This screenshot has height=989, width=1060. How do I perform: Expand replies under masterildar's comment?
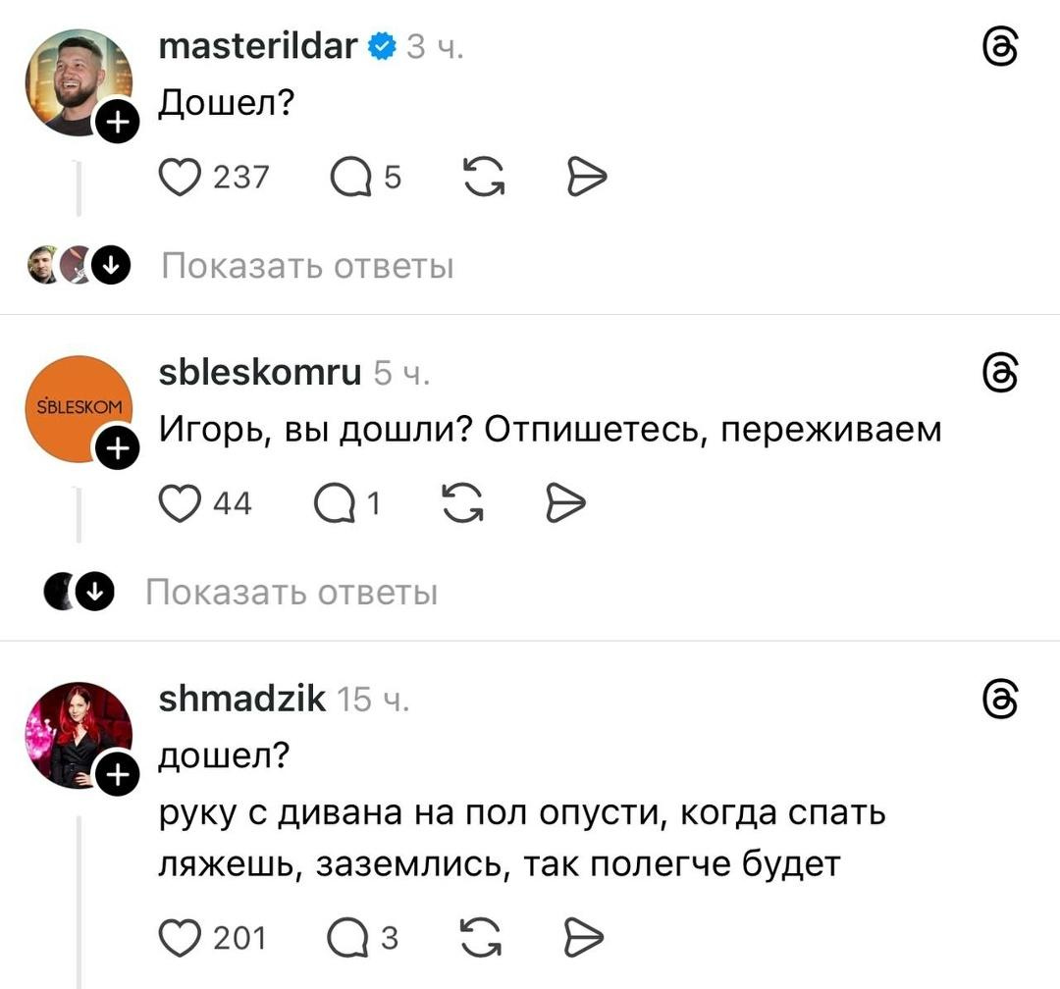pos(307,266)
